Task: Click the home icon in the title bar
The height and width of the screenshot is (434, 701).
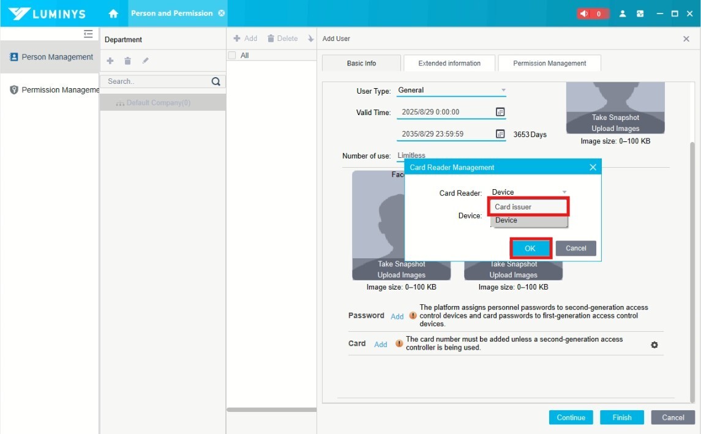Action: (x=113, y=13)
